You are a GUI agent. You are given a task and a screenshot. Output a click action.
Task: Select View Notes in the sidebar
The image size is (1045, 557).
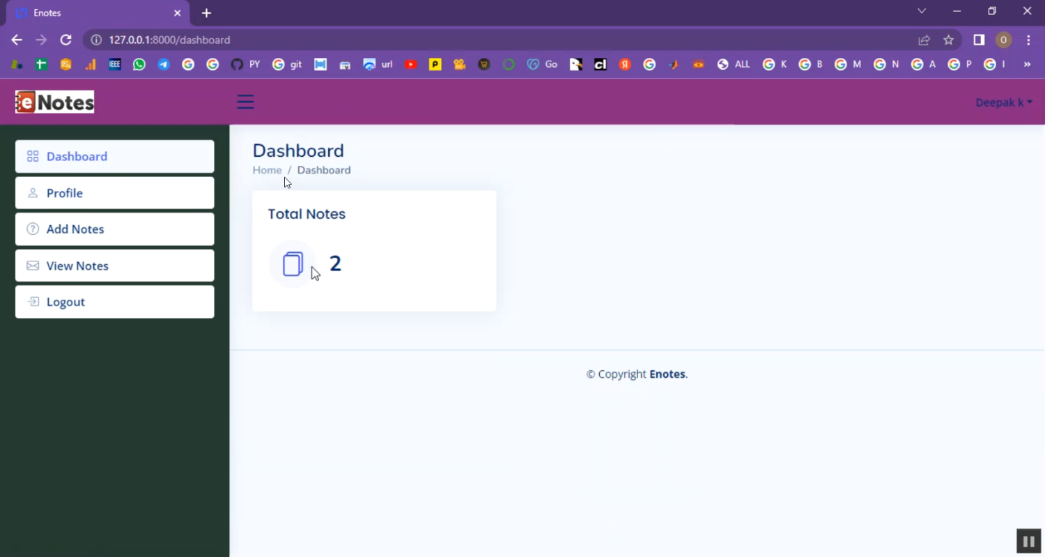[114, 266]
